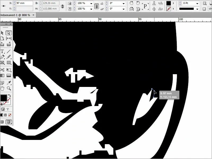The image size is (212, 159).
Task: Apply None button in tools panel
Action: point(10,115)
